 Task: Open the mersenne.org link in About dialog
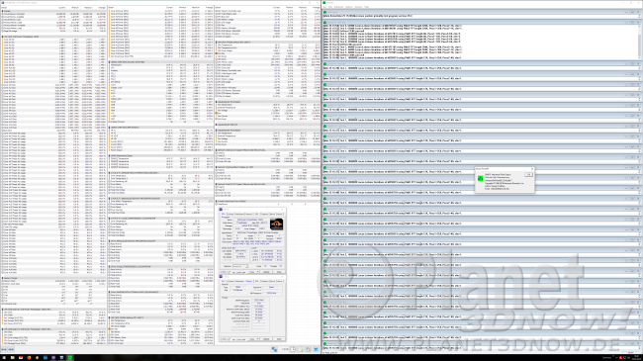[x=497, y=177]
